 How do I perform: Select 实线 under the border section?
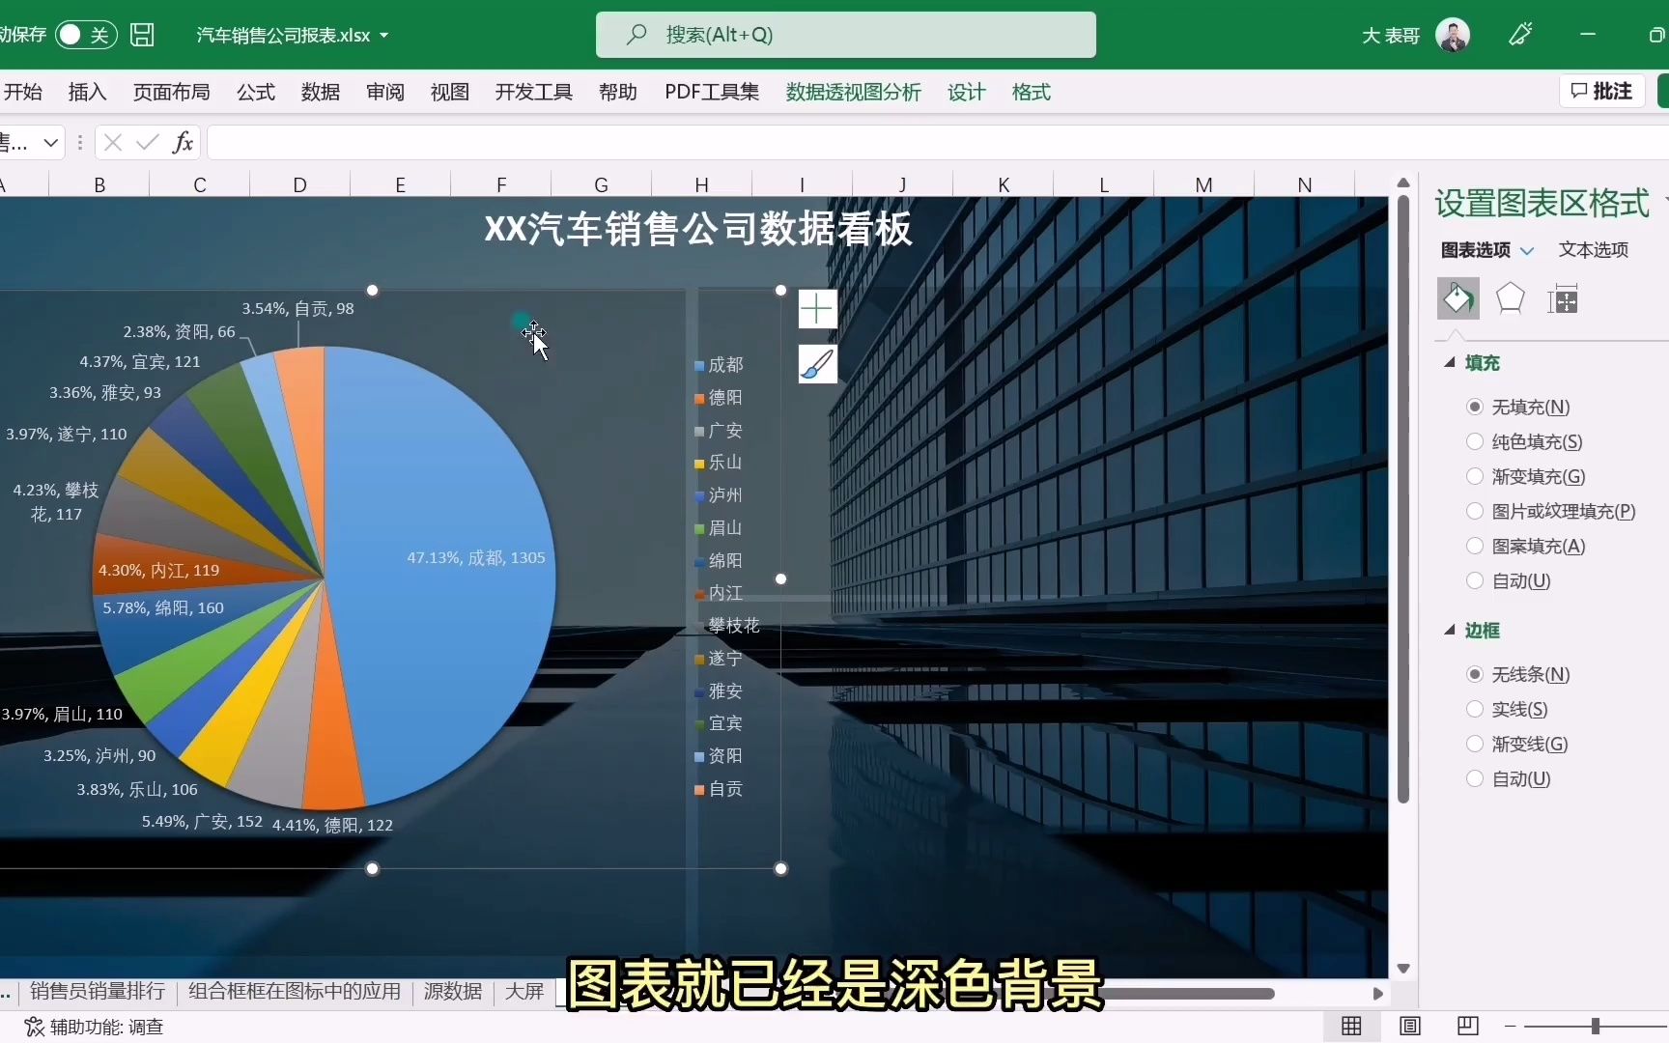[1475, 709]
